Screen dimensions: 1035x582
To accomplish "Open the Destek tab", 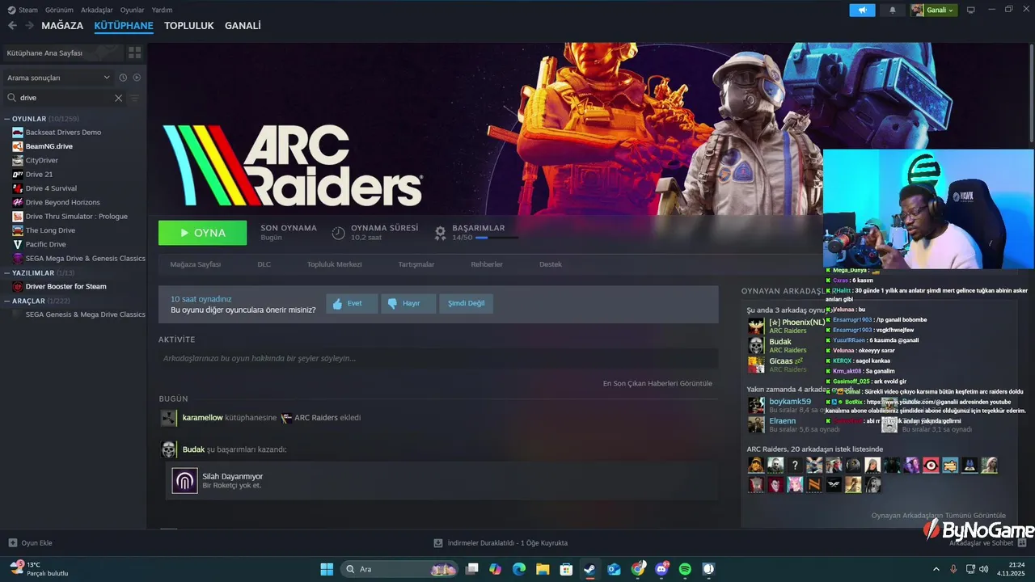I will [551, 264].
